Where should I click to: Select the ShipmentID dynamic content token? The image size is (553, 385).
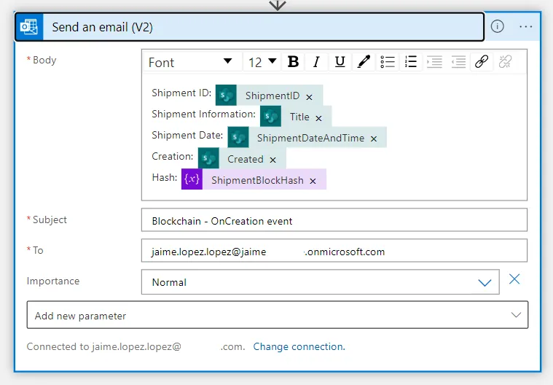272,96
